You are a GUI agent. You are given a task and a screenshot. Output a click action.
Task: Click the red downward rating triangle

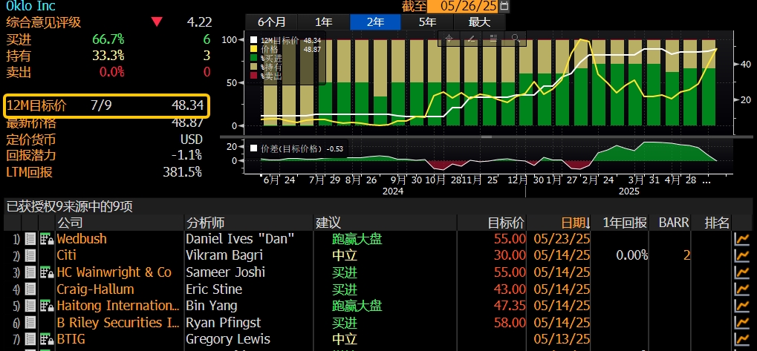[157, 22]
